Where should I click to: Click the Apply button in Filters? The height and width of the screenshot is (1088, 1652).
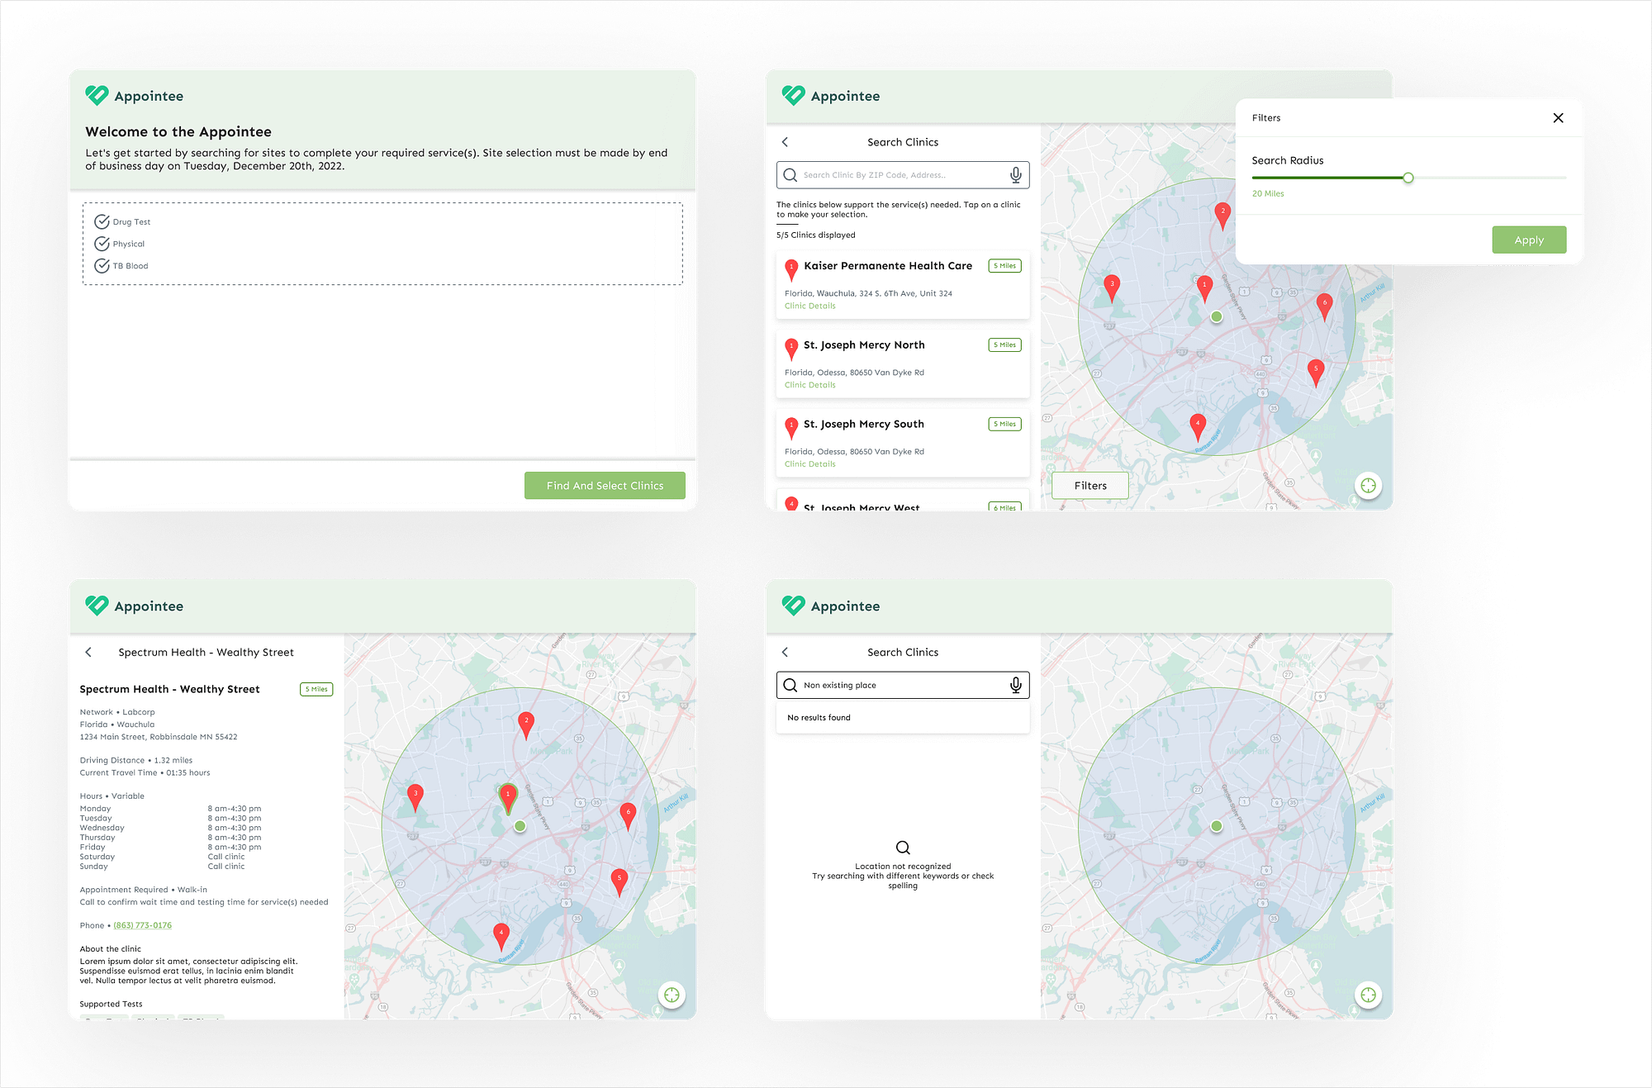[x=1528, y=240]
